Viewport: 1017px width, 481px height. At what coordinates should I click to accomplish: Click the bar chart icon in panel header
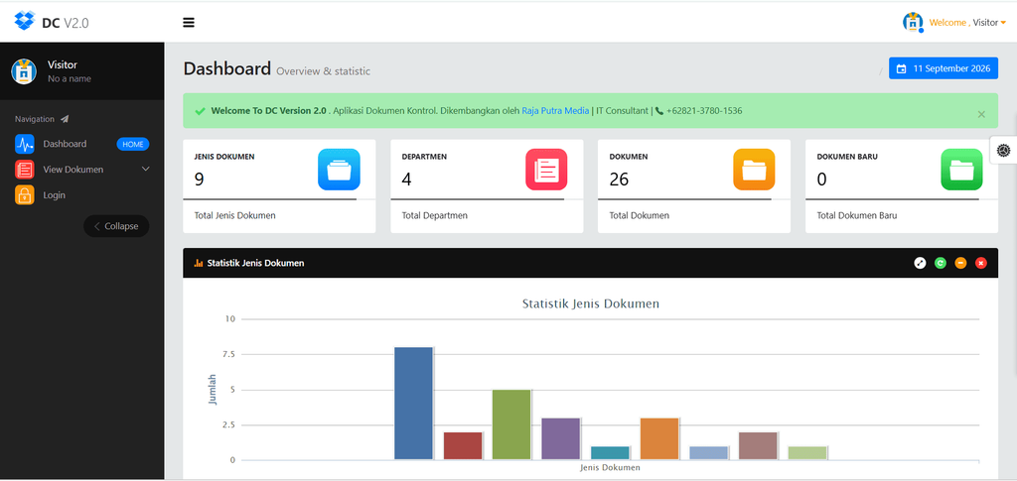(199, 264)
